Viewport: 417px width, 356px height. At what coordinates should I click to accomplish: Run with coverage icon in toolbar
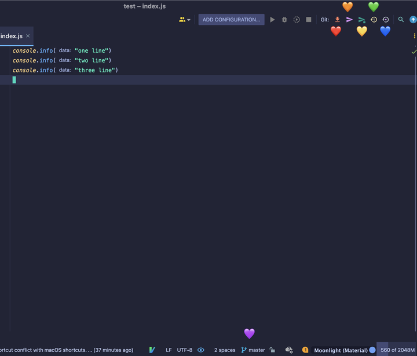[297, 20]
